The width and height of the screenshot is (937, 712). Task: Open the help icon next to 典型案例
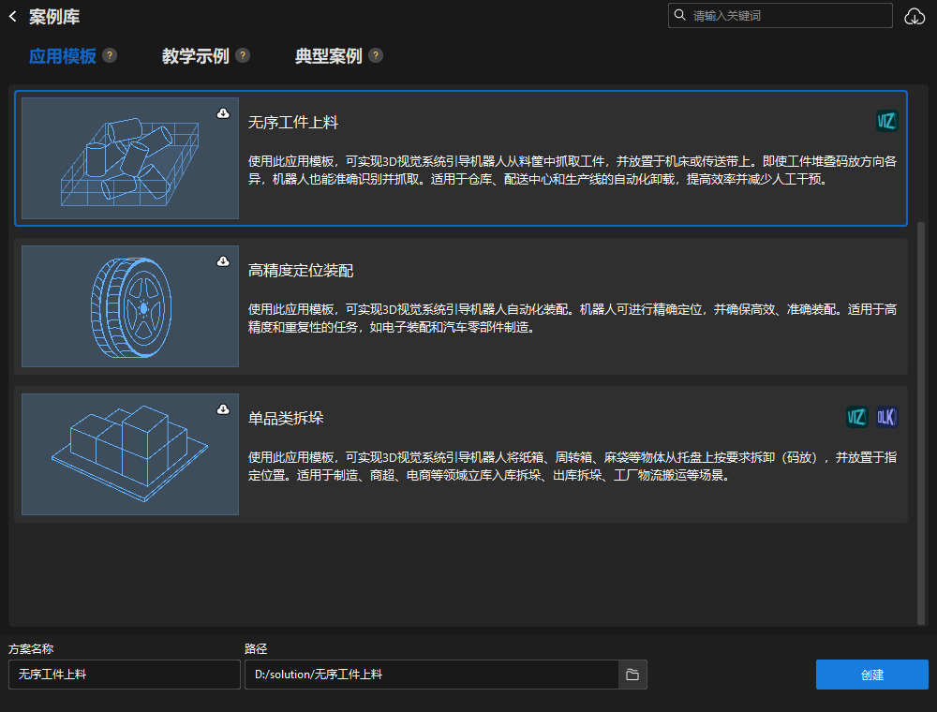point(376,55)
